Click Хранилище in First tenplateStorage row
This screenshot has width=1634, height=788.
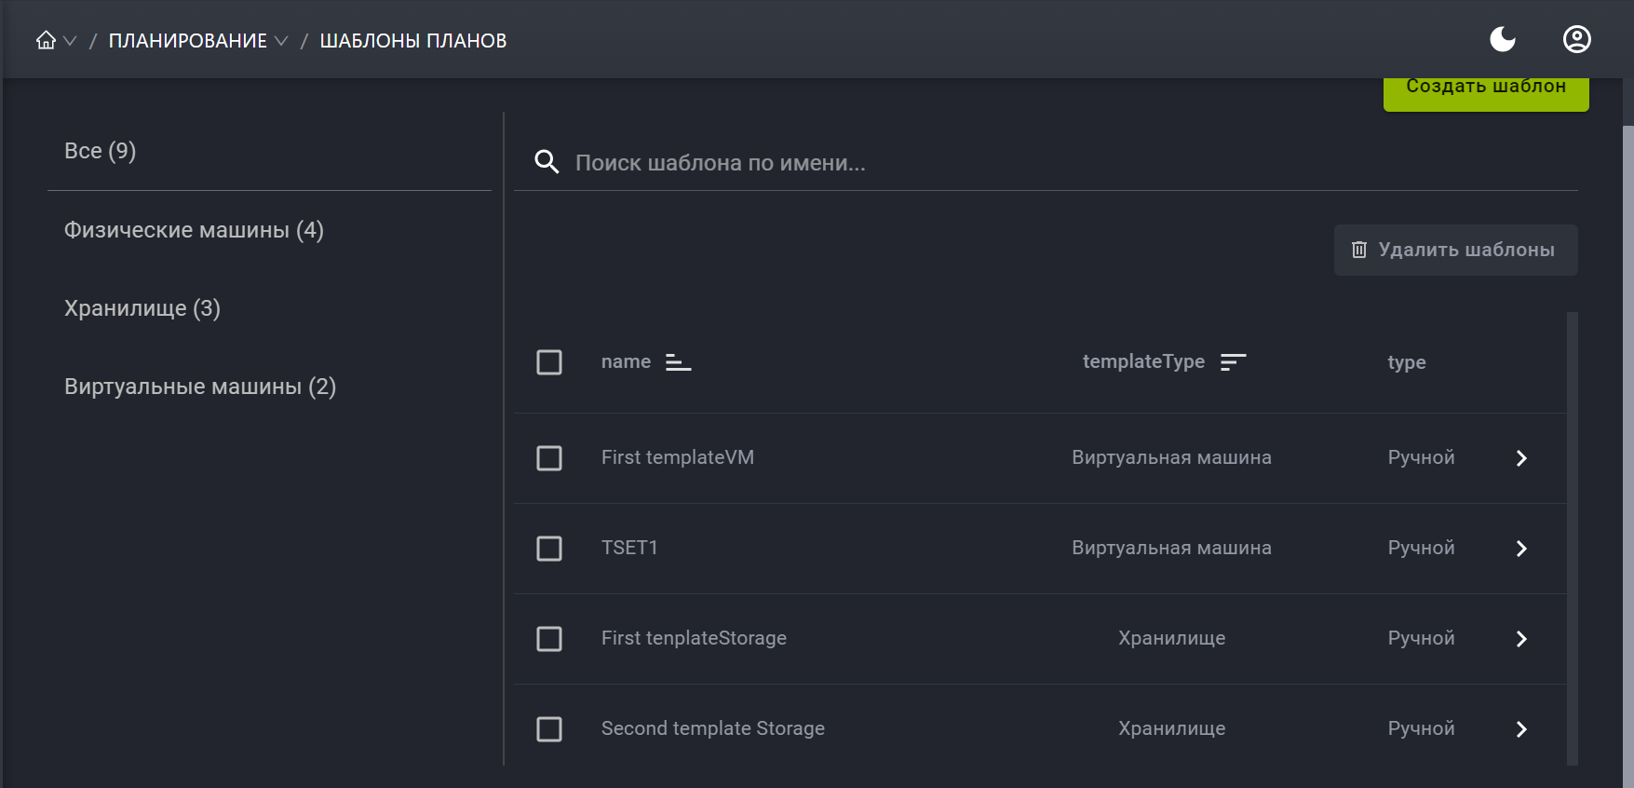[1171, 638]
